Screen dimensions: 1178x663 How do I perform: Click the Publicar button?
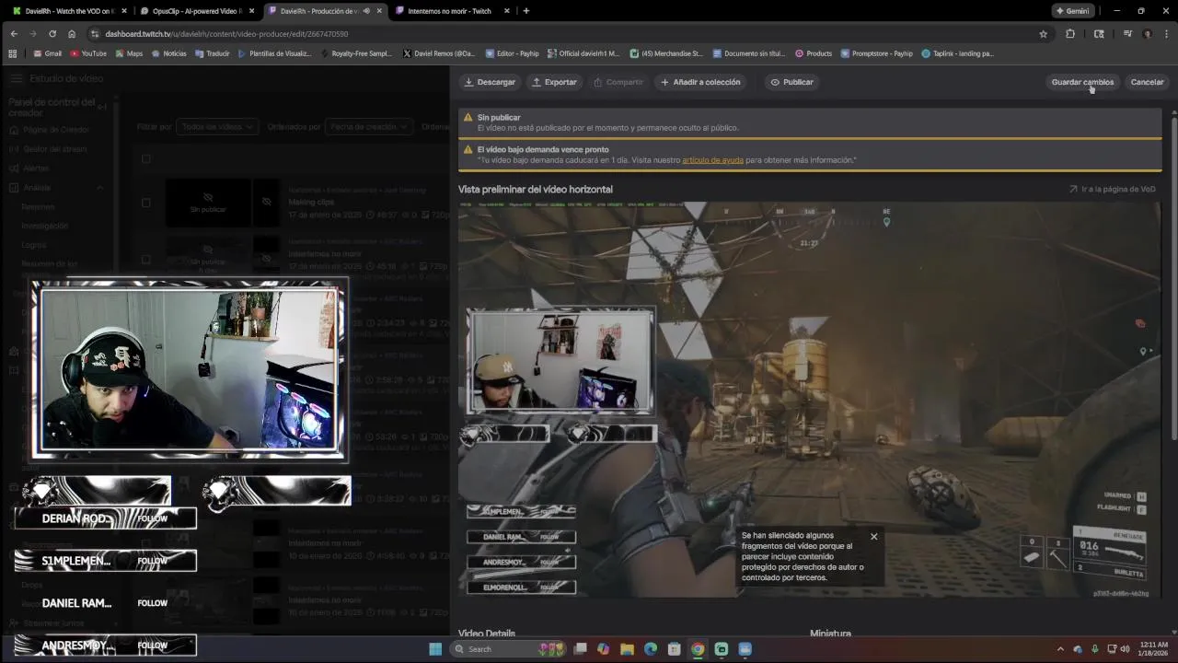pos(791,82)
